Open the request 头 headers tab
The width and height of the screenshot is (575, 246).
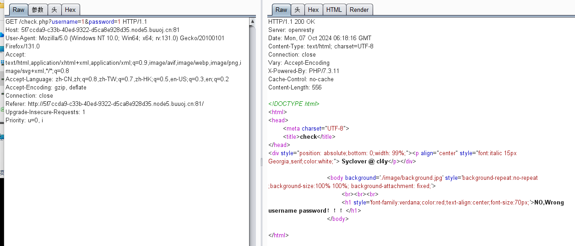coord(54,10)
